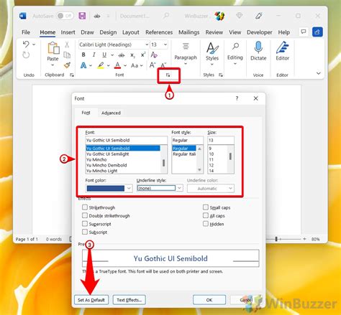The image size is (341, 315).
Task: Click the Editing search icon
Action: (235, 47)
